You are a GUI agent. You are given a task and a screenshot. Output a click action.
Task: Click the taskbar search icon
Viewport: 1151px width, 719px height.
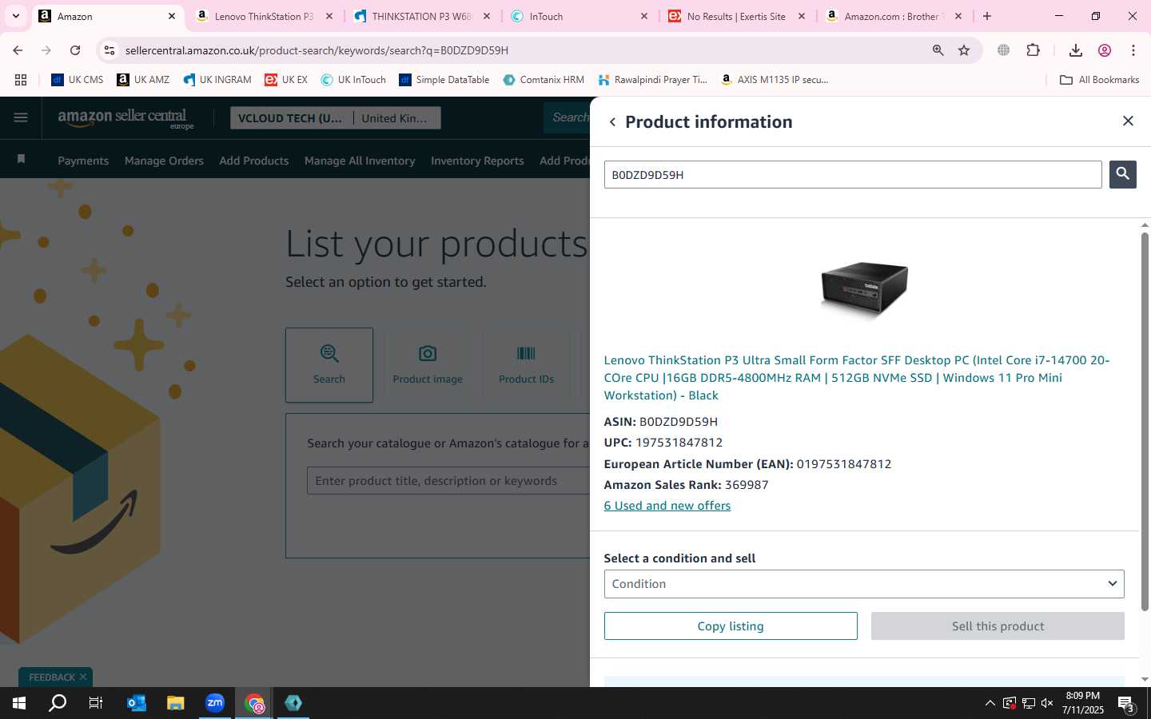pos(58,703)
